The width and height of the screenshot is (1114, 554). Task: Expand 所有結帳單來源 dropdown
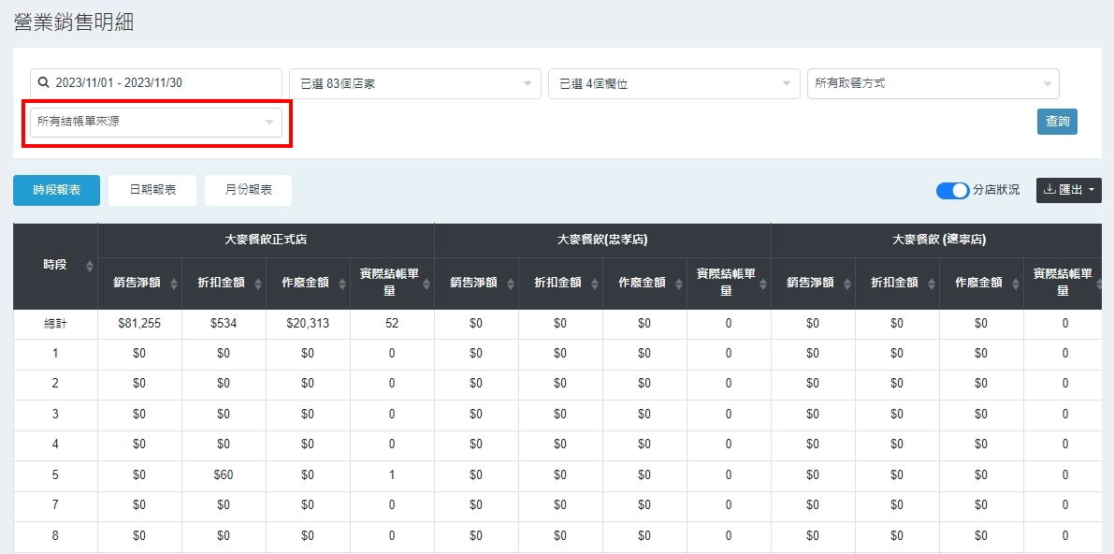(155, 122)
